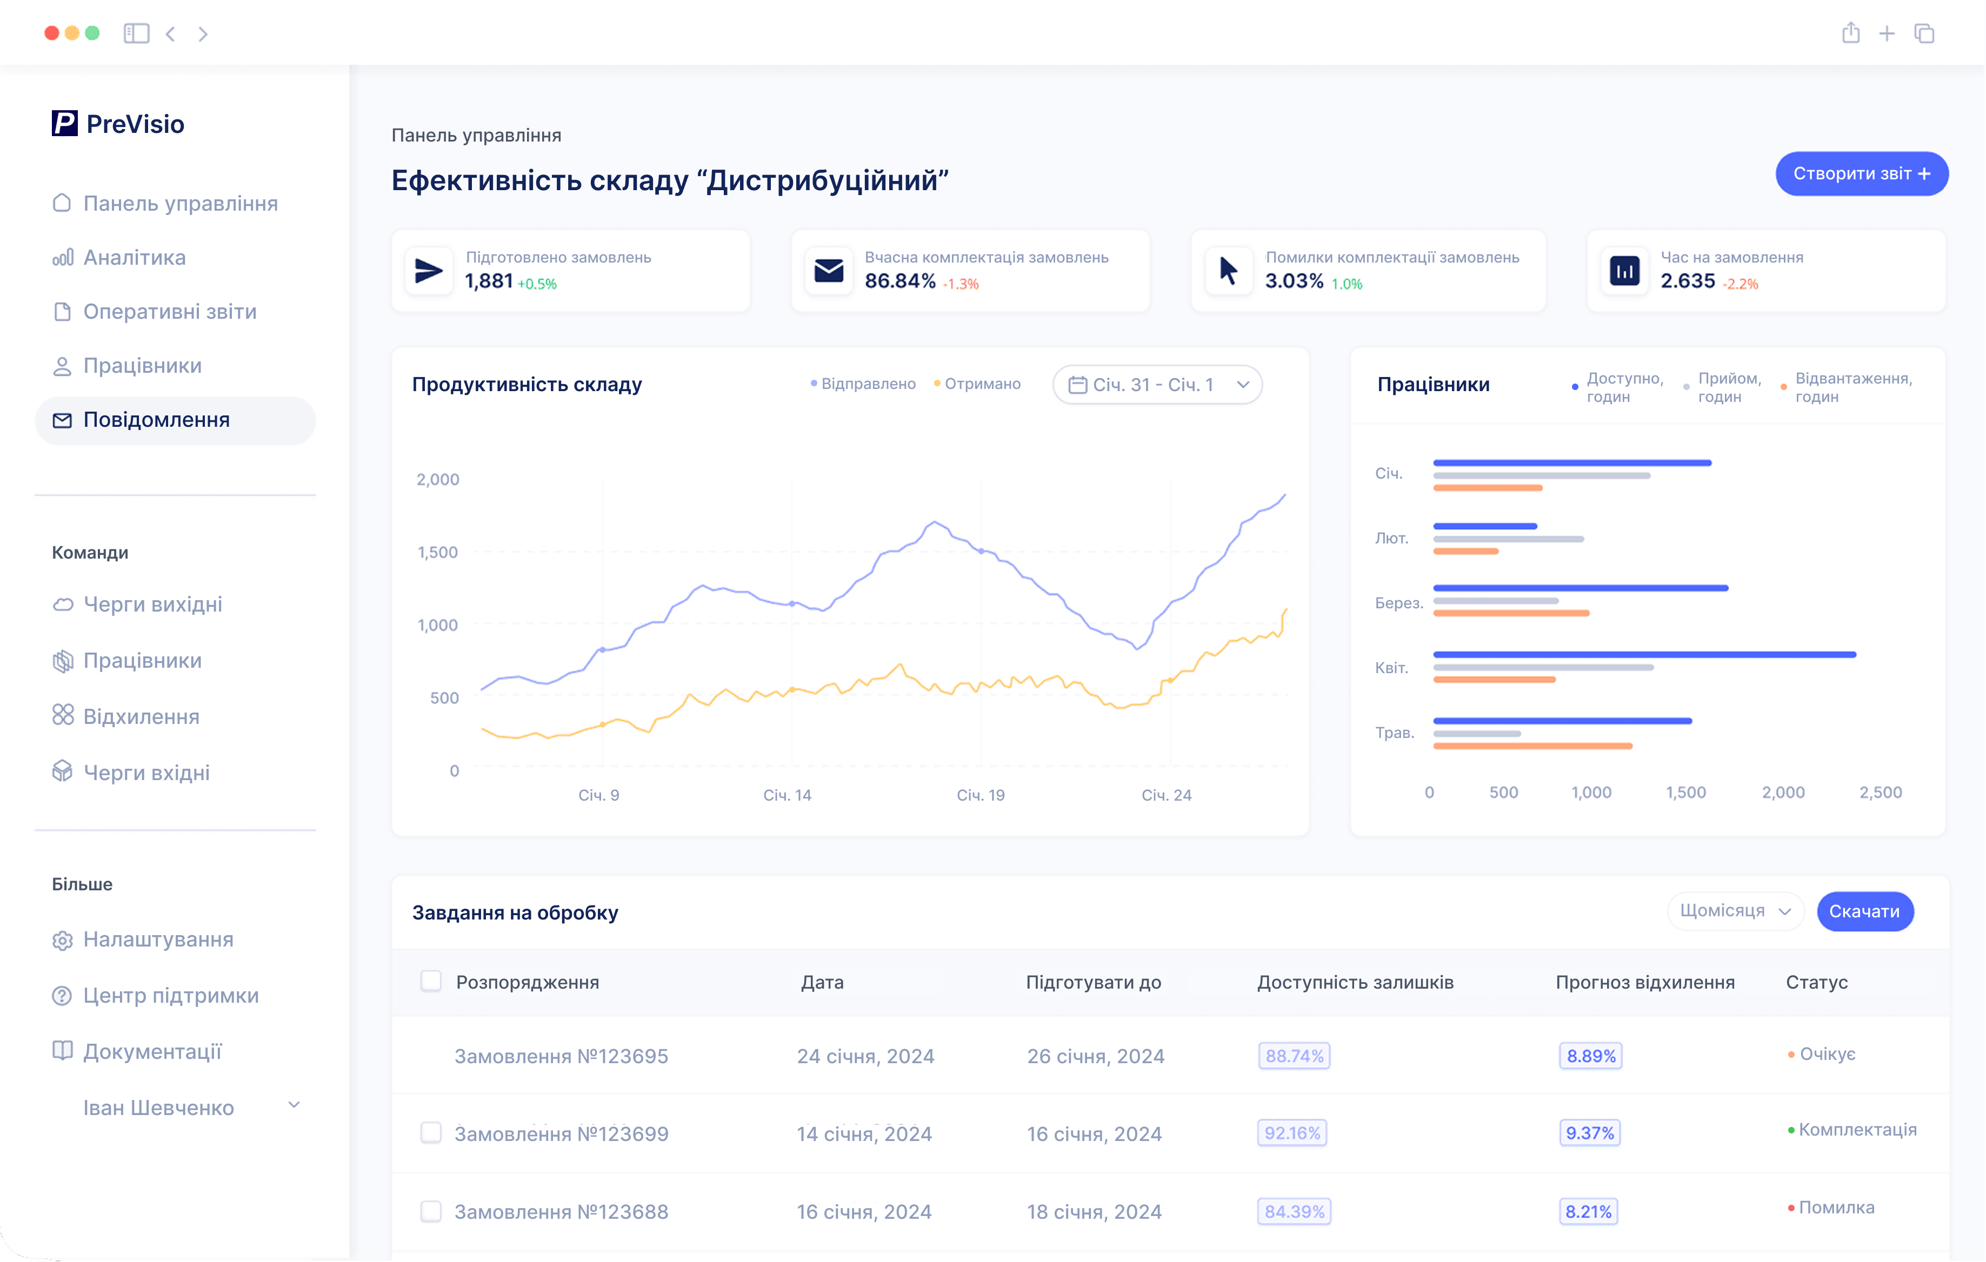Click the bar chart icon in the time per order card
Image resolution: width=1986 pixels, height=1262 pixels.
(1624, 270)
